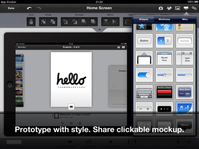The image size is (199, 149).
Task: Switch to the Misc. tab
Action: (185, 19)
